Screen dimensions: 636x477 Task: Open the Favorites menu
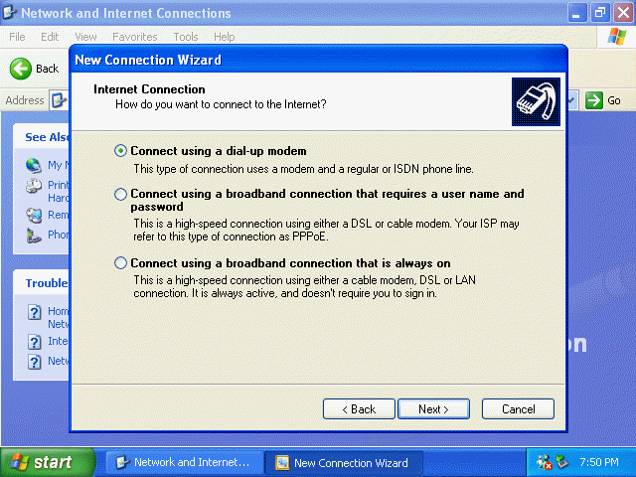135,37
